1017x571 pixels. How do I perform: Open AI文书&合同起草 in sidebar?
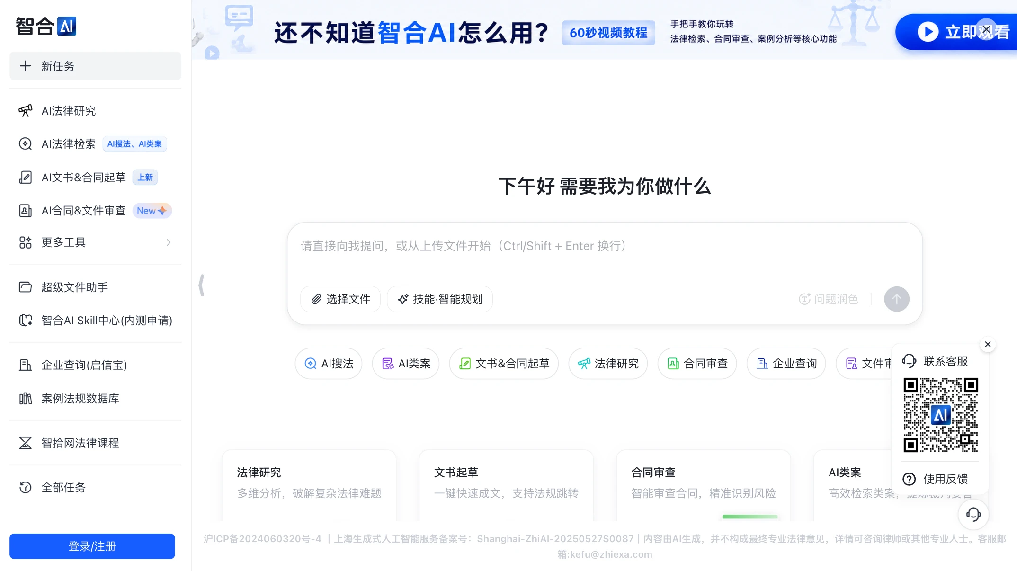click(x=95, y=178)
